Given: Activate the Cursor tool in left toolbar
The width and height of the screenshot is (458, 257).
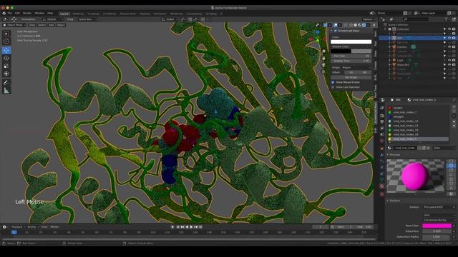Looking at the screenshot, I should (x=6, y=41).
